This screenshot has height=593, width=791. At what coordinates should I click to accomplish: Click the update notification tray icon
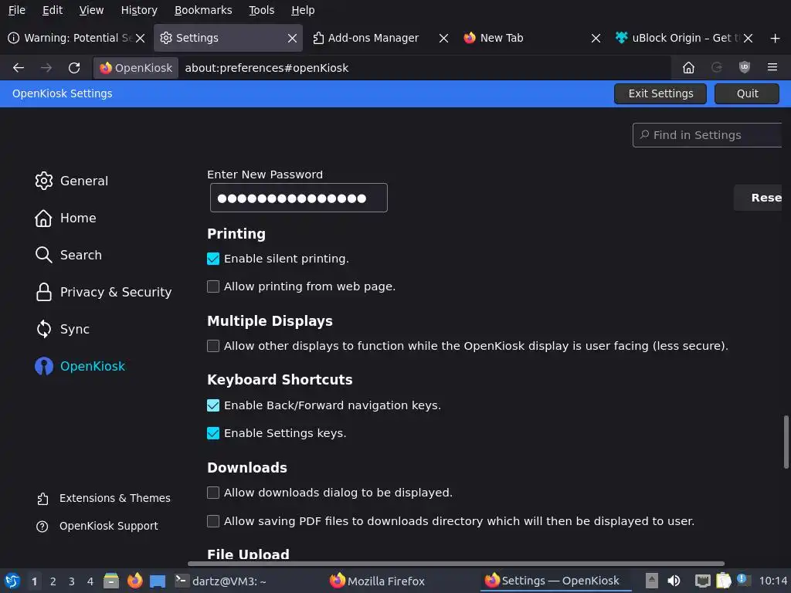[743, 580]
